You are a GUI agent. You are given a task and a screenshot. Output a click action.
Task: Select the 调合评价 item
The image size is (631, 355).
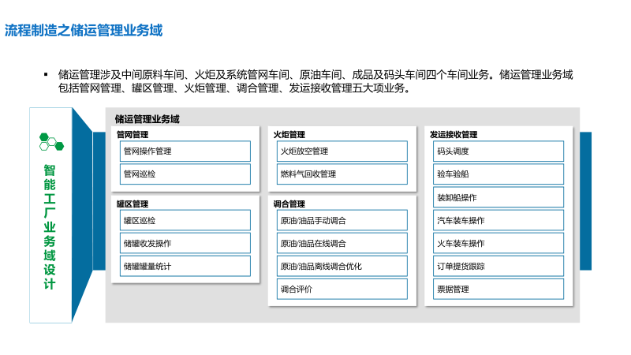342,289
